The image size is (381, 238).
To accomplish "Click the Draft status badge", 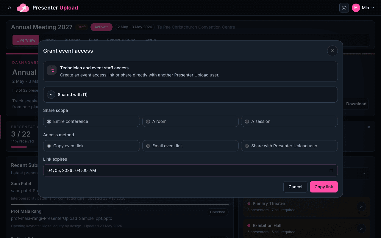I will (x=82, y=27).
